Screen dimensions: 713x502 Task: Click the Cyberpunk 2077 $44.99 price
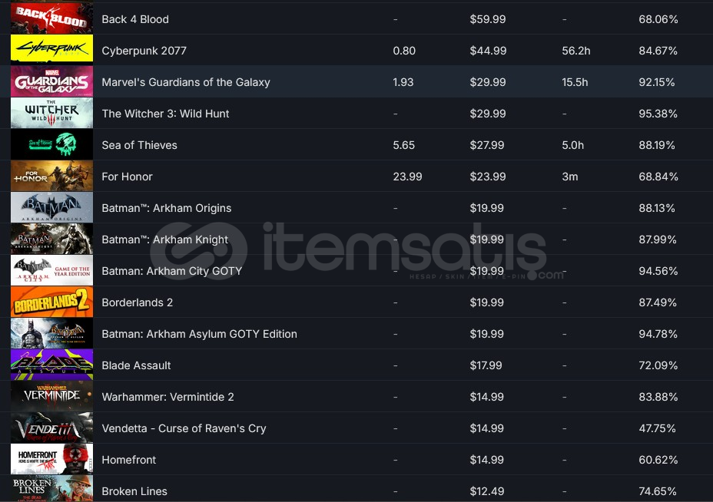pyautogui.click(x=488, y=51)
